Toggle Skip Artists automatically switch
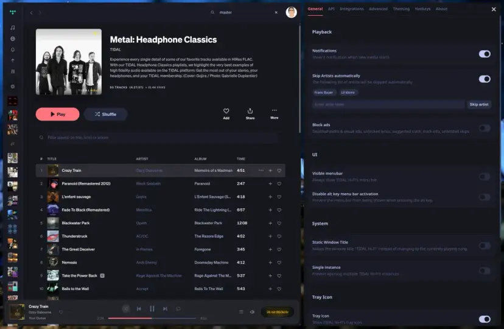Screen dimensions: 504x329 click(485, 79)
